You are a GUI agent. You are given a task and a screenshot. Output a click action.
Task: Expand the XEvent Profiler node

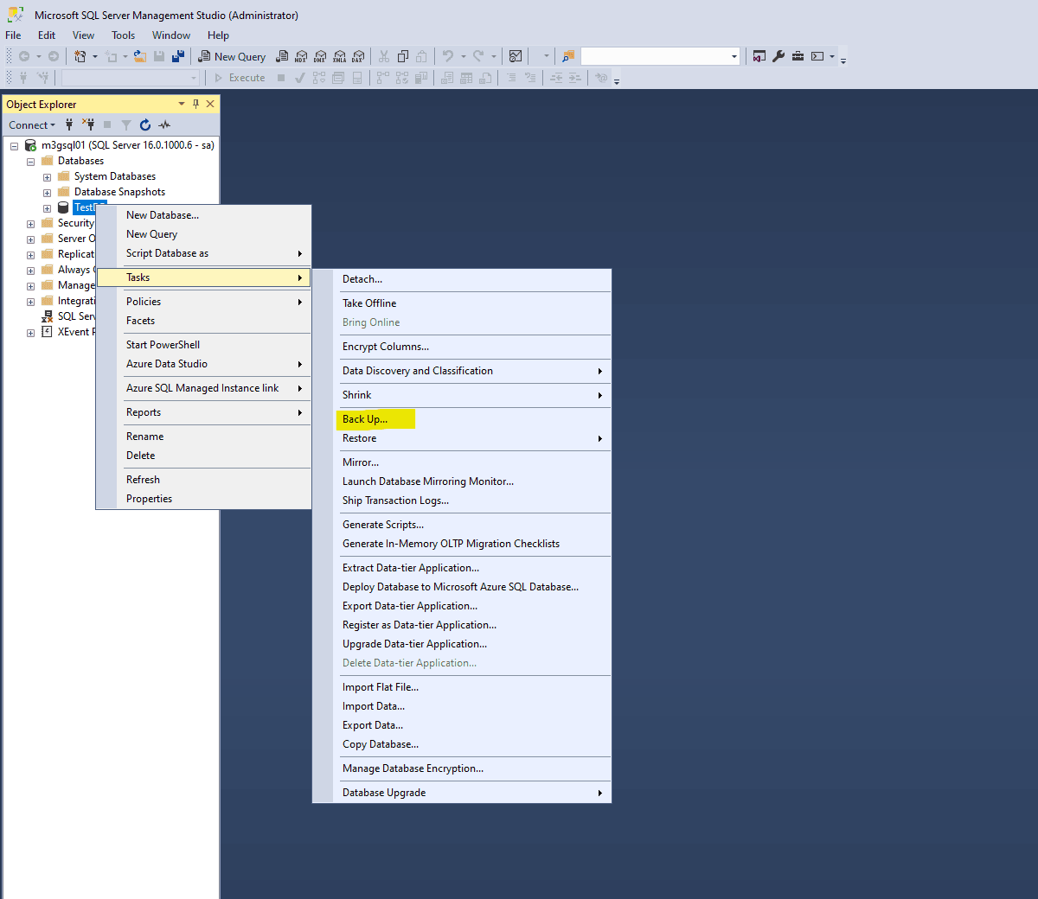(30, 333)
